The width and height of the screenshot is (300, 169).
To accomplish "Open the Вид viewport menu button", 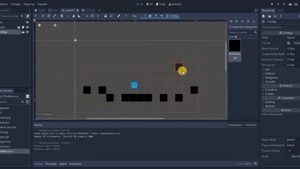I will (x=135, y=16).
